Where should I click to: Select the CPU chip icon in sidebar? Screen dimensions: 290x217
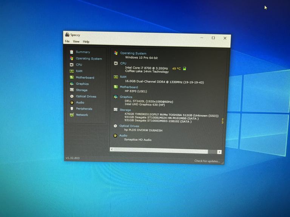pos(71,65)
